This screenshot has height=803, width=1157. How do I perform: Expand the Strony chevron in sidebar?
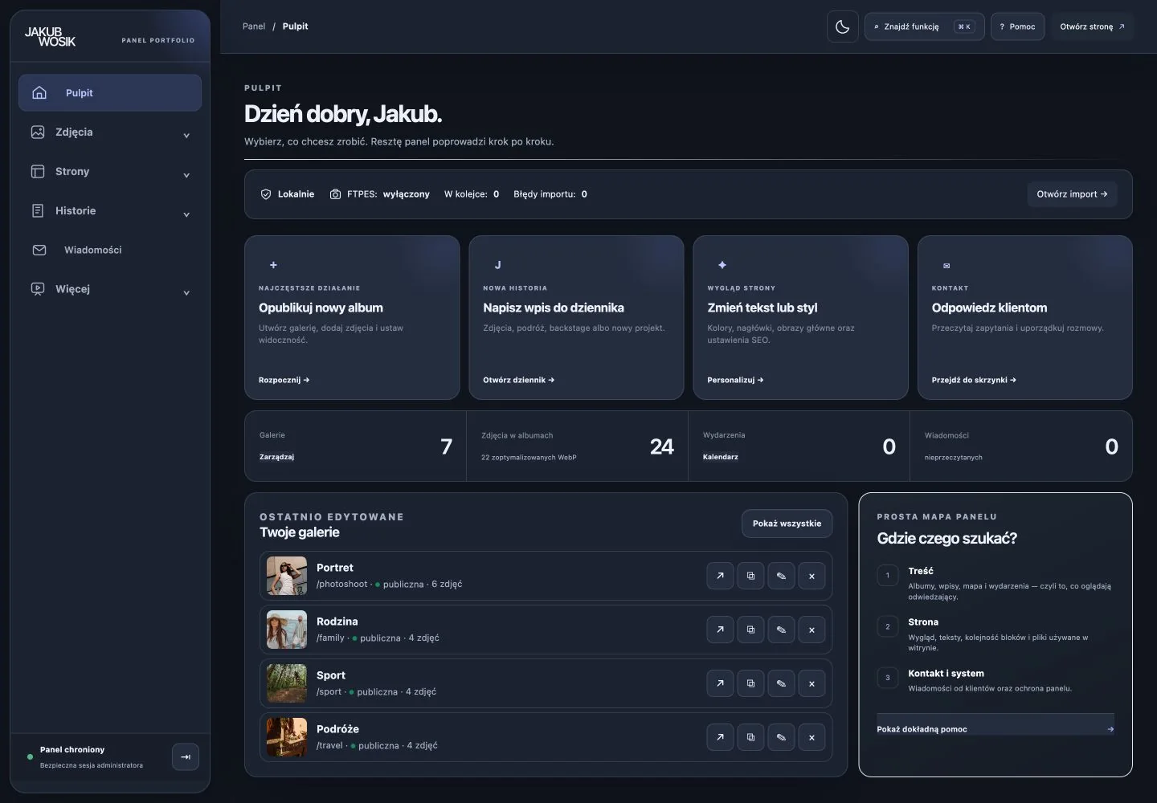tap(186, 175)
